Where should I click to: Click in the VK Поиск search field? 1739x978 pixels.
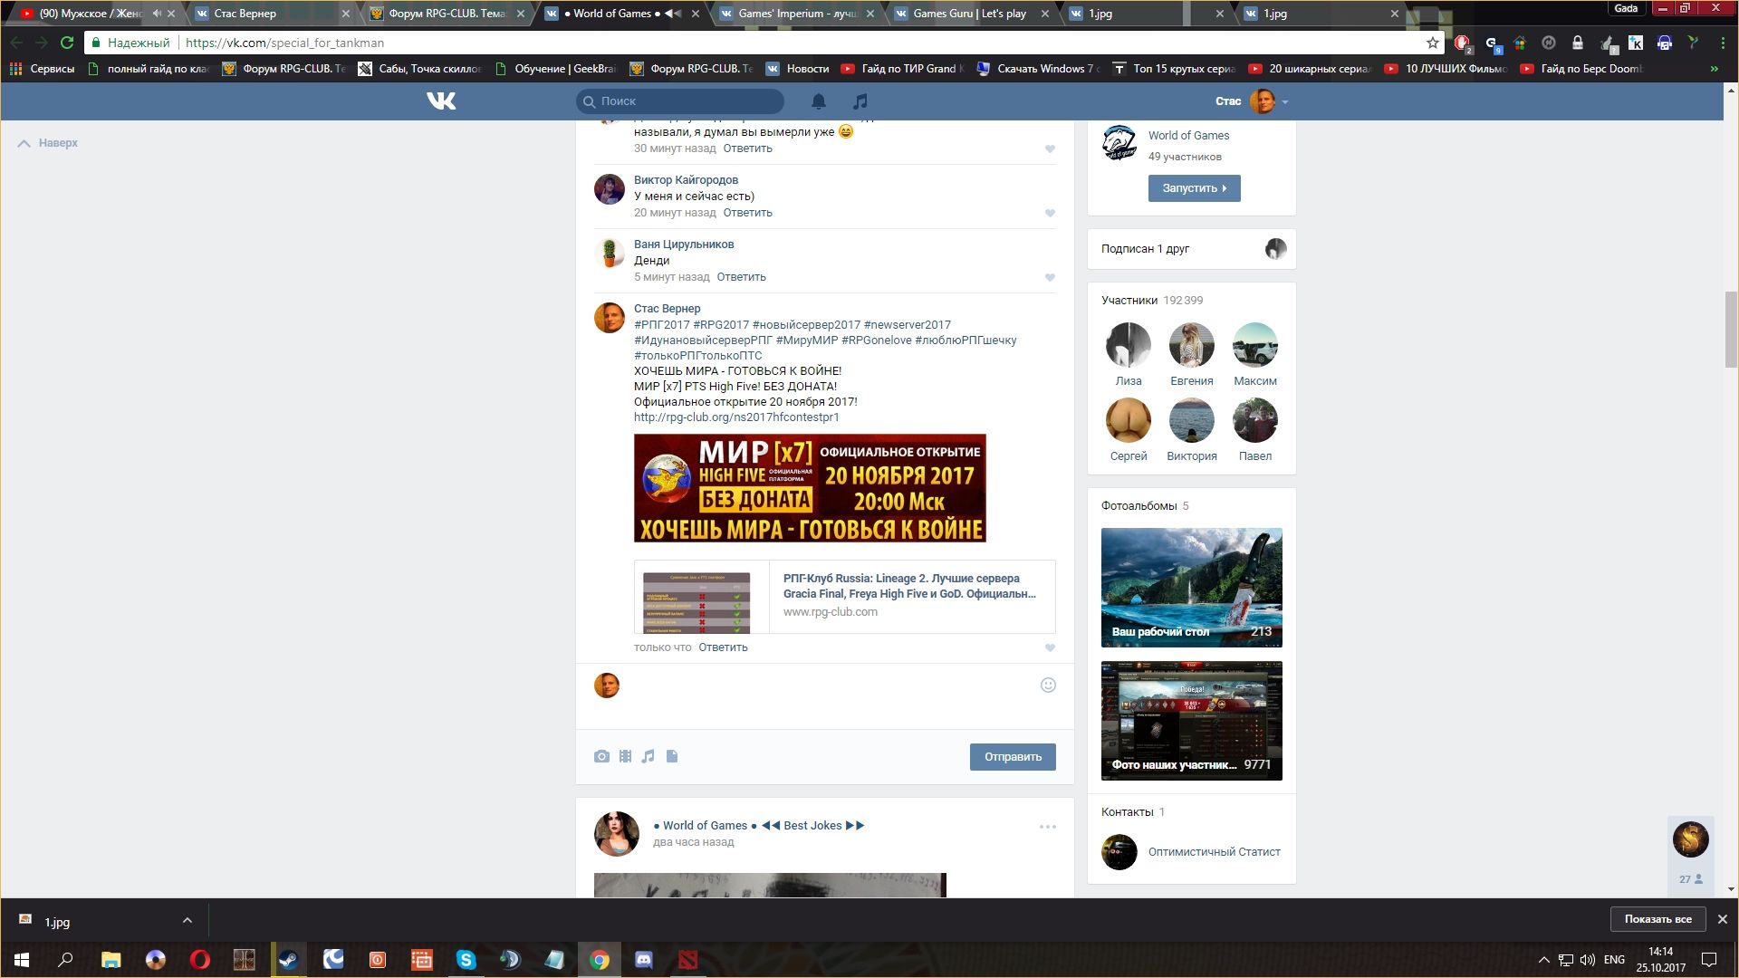pos(680,101)
